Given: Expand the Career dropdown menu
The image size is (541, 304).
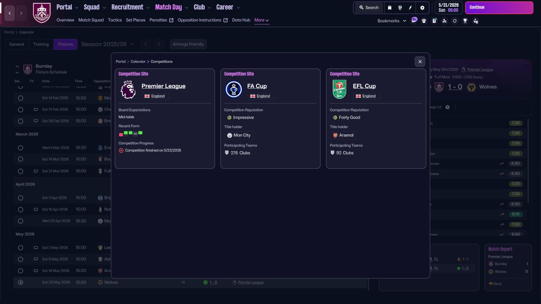Looking at the screenshot, I should pos(238,8).
